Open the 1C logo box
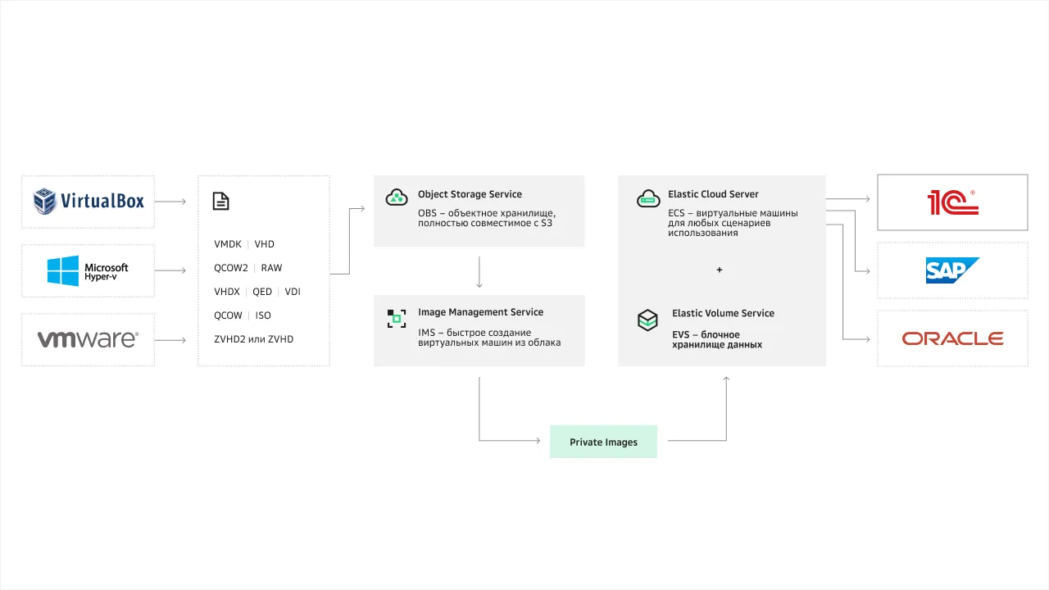 [952, 202]
